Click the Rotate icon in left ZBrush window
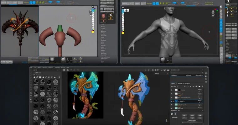This screenshot has width=238, height=125. [x=43, y=2]
